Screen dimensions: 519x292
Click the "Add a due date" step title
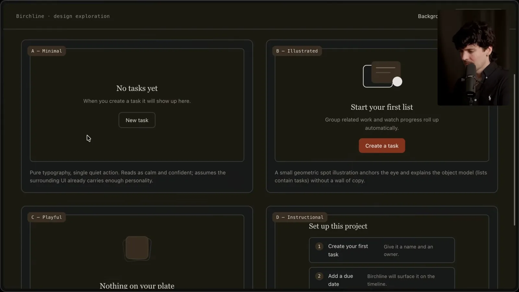341,280
